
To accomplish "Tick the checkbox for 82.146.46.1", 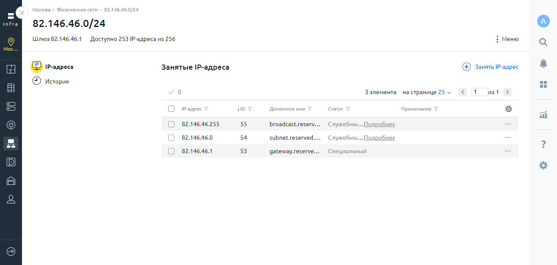I will point(171,151).
